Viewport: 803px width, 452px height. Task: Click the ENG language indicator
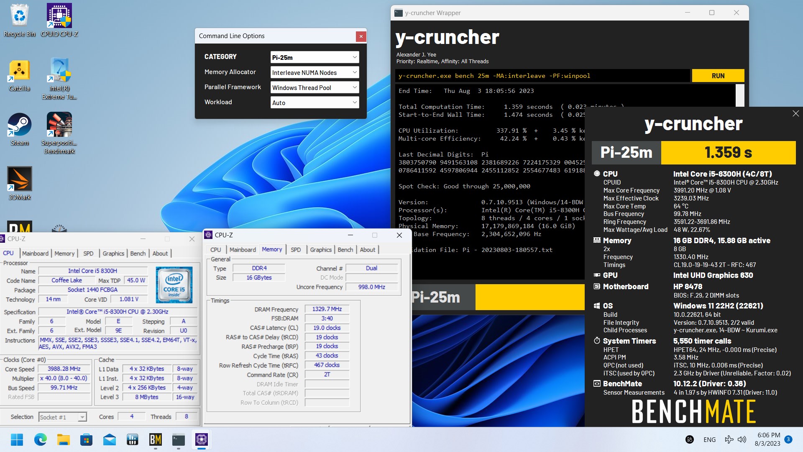click(x=709, y=439)
